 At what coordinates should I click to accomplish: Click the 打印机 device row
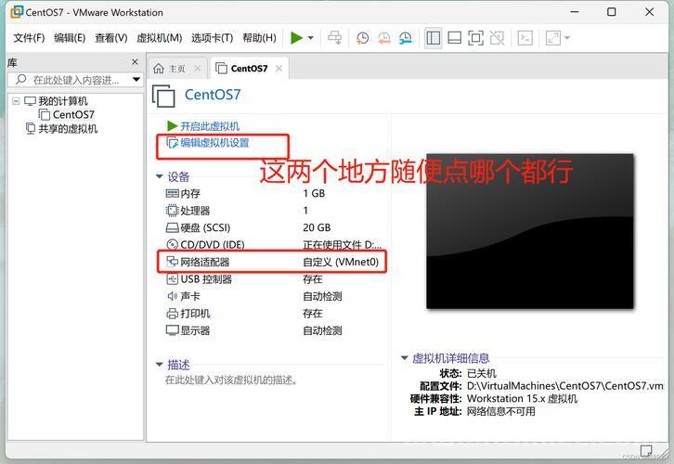(x=273, y=314)
